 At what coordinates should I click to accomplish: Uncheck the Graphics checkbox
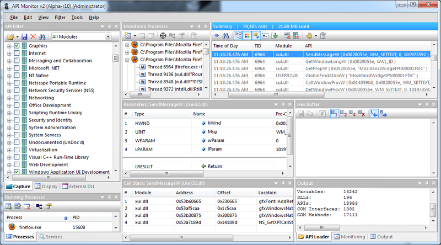[x=17, y=45]
